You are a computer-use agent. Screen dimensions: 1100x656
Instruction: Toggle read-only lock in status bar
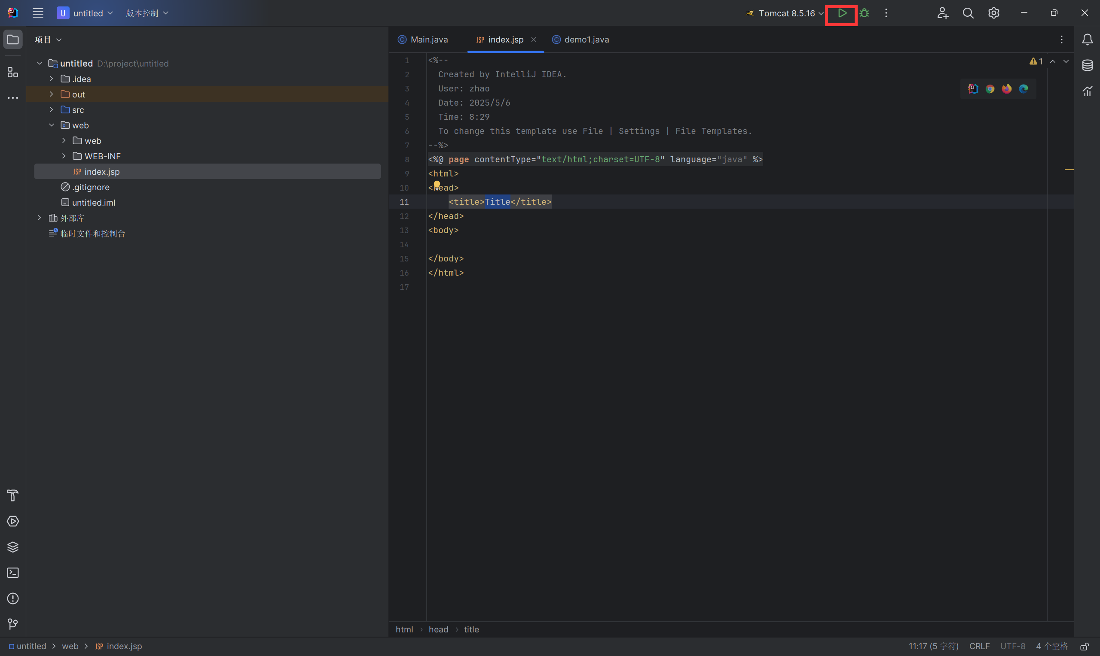click(x=1085, y=646)
